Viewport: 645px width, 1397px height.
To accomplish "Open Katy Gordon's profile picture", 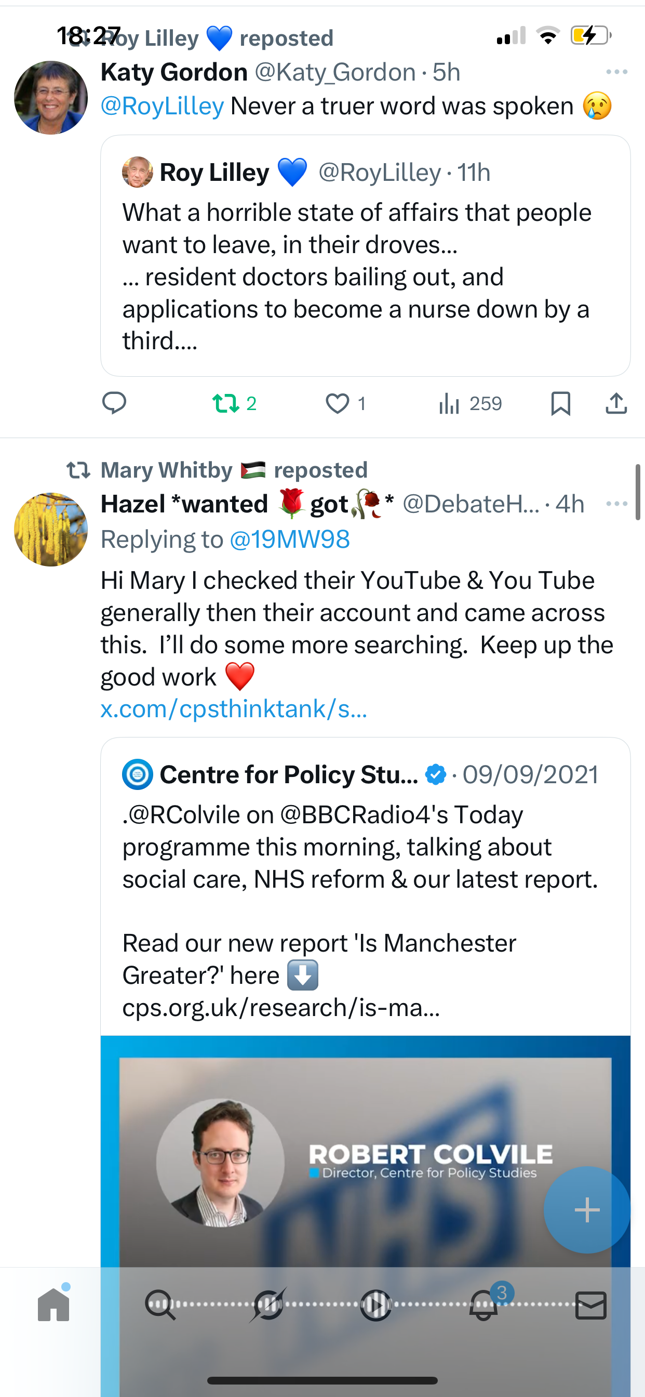I will tap(51, 98).
